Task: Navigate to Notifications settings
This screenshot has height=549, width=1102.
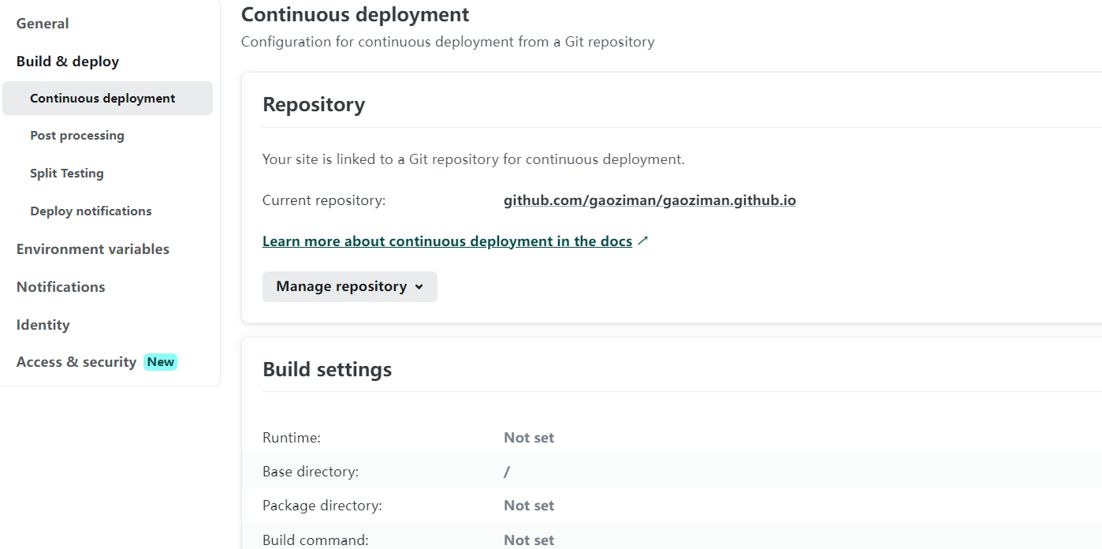Action: pos(61,287)
